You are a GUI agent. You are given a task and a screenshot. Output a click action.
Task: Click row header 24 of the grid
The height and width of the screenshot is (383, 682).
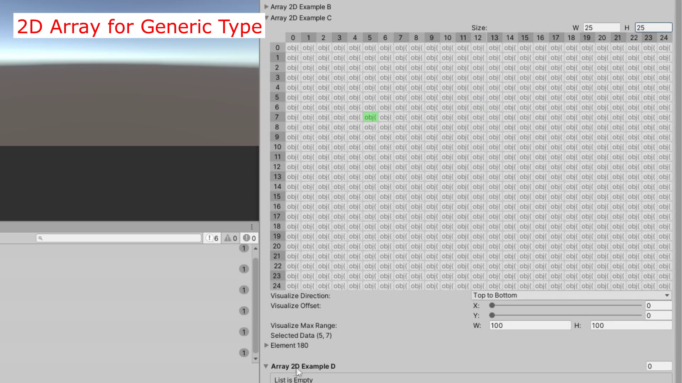tap(277, 286)
